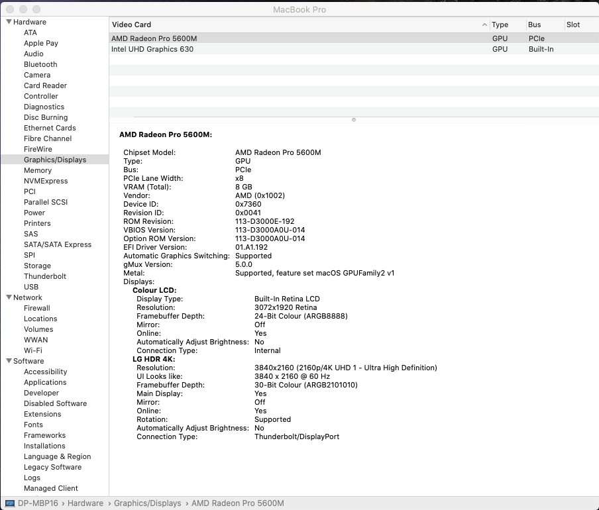Click DP-MBP16 in the path bar
The width and height of the screenshot is (599, 510).
click(x=38, y=503)
